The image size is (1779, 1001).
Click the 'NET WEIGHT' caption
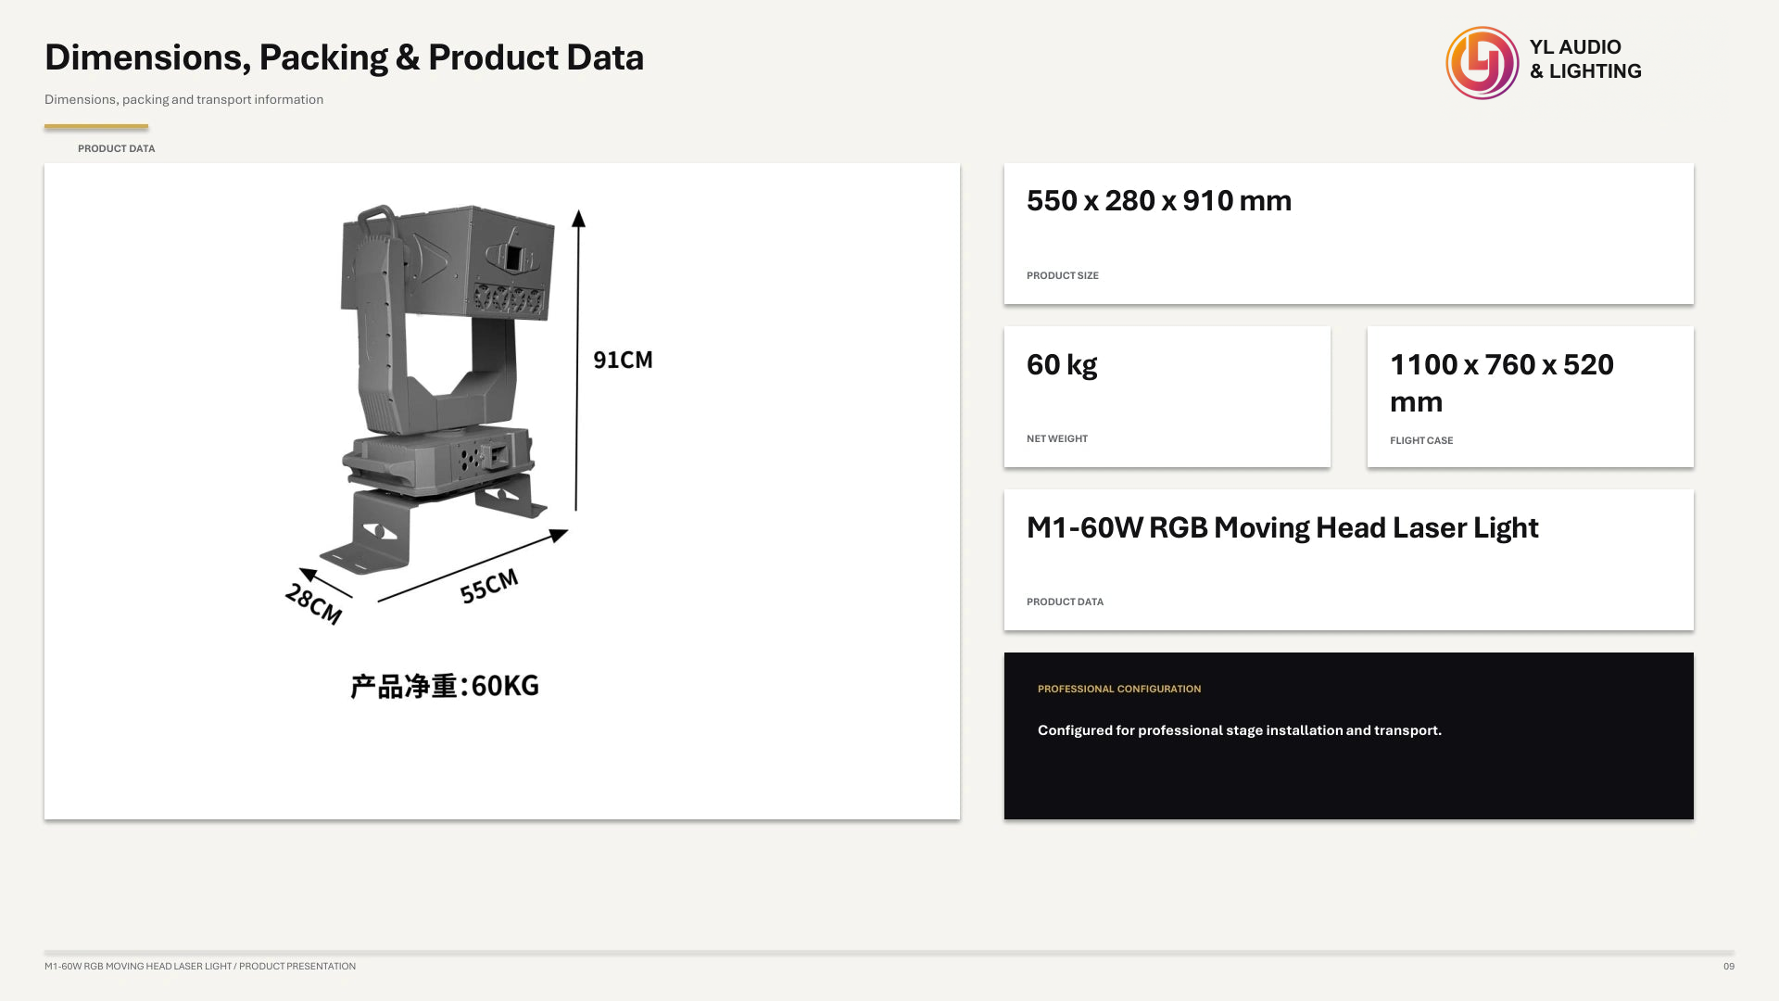click(1056, 438)
